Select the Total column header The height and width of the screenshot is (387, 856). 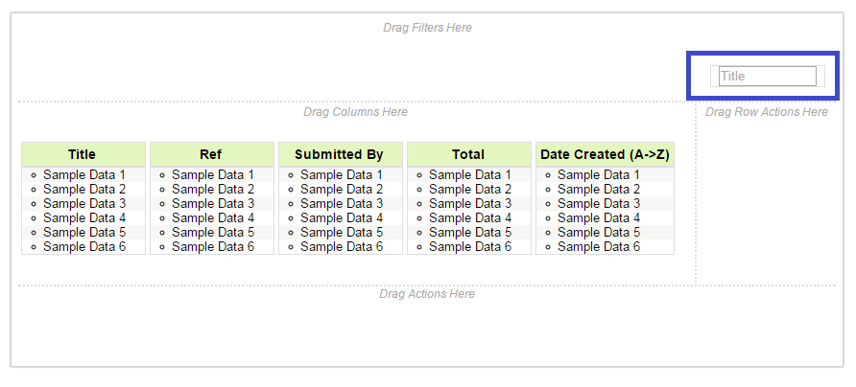click(x=468, y=154)
